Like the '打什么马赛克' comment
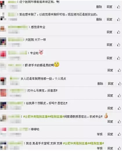122x151 pixels. tap(119, 96)
